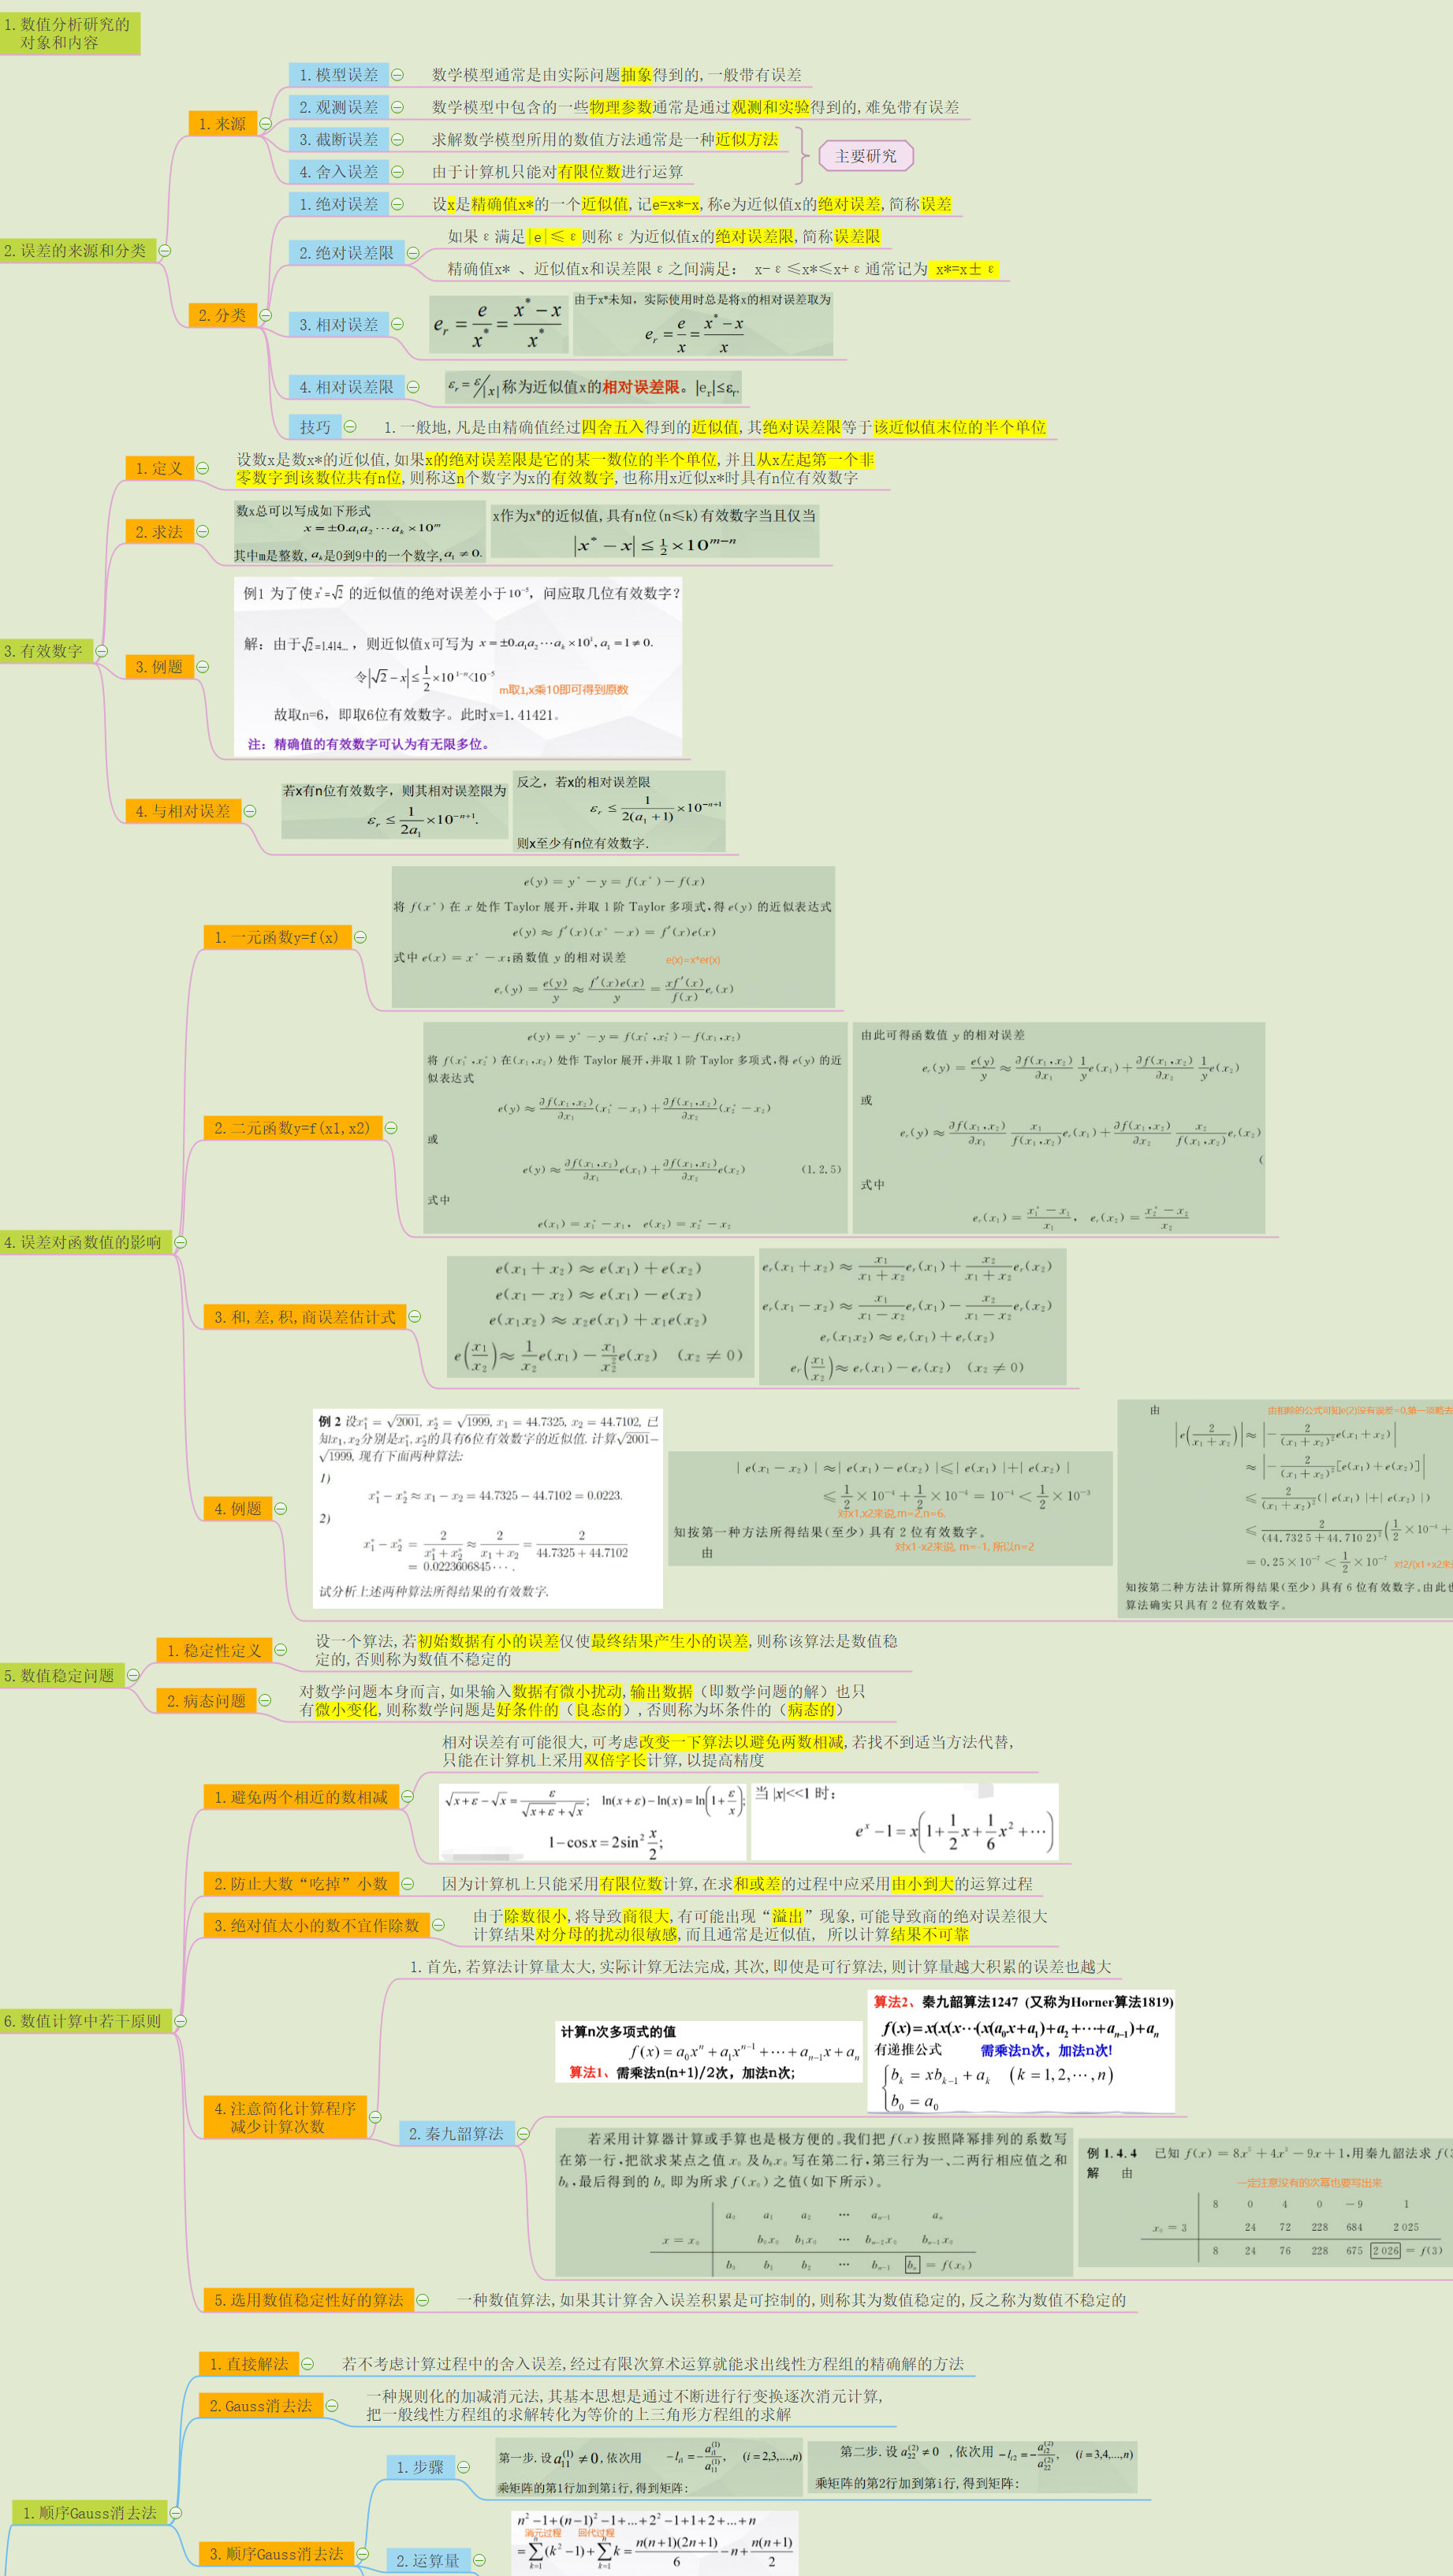Screen dimensions: 1453x2576
Task: Collapse toggle next to '4. 与相对误差'
Action: [250, 811]
